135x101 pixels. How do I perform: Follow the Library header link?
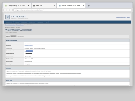click(x=124, y=17)
